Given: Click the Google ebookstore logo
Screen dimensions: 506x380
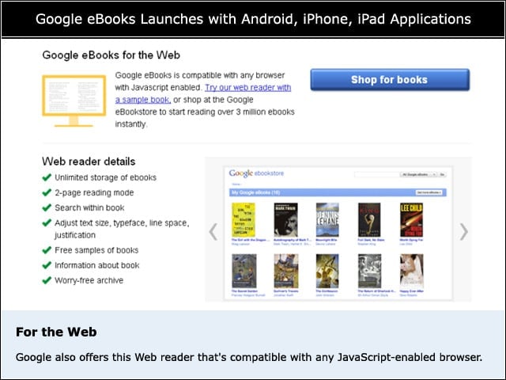Looking at the screenshot, I should tap(256, 173).
